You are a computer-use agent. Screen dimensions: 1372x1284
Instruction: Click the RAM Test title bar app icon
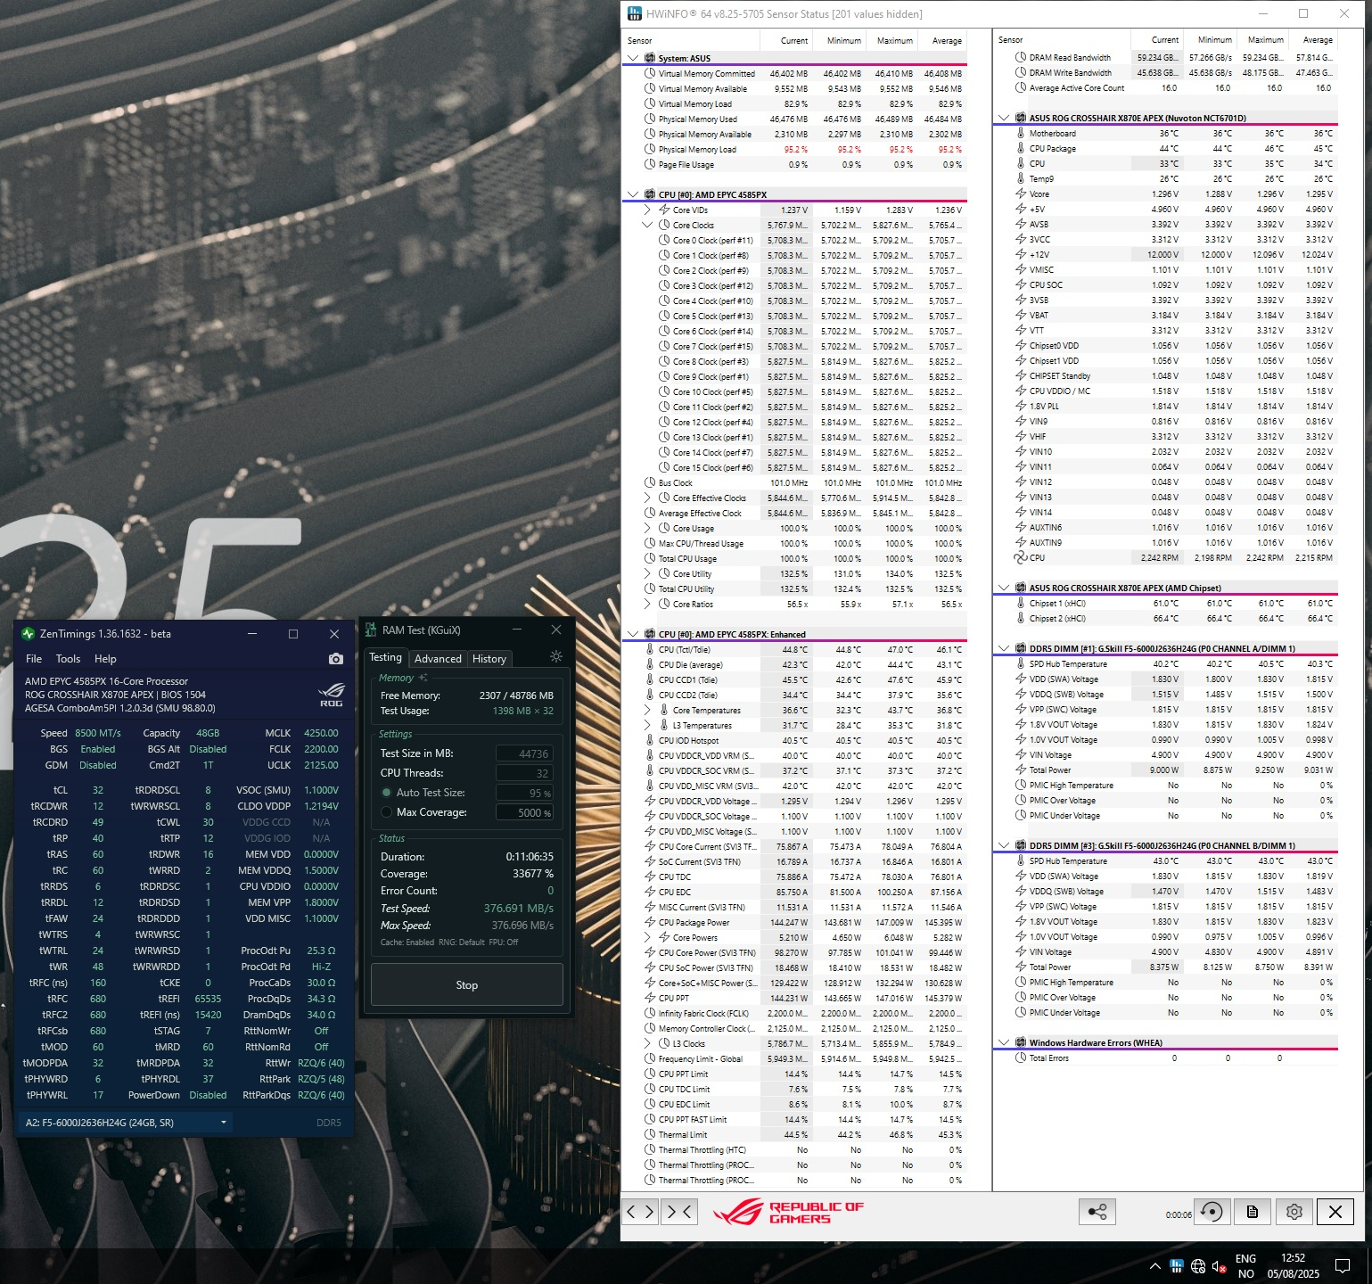point(372,630)
